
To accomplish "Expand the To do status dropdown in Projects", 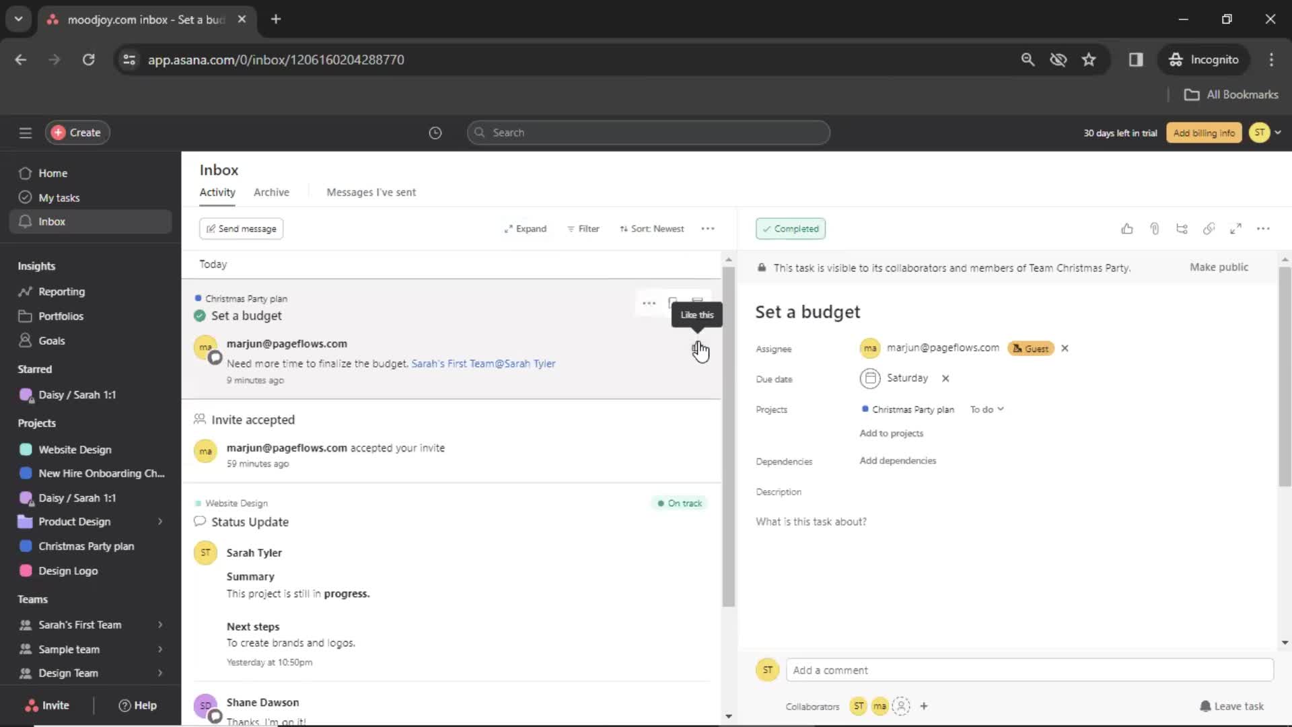I will [x=985, y=409].
